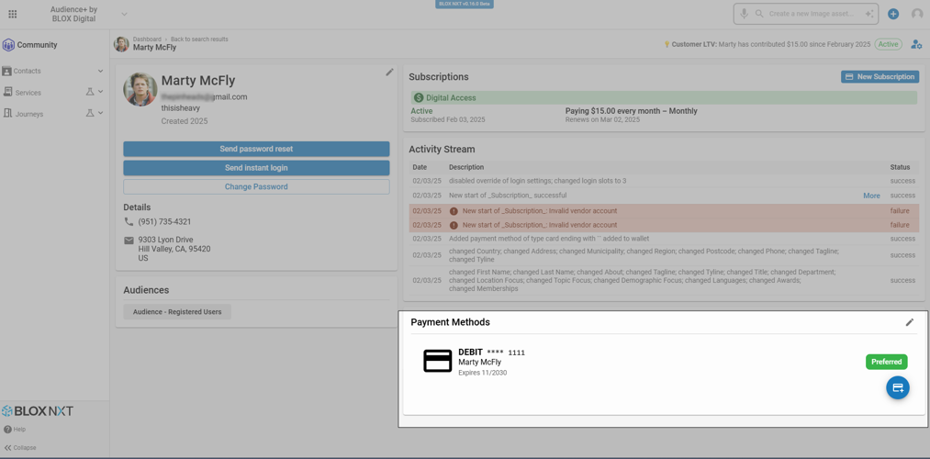
Task: Click the Digital Access dollar icon
Action: pos(419,98)
